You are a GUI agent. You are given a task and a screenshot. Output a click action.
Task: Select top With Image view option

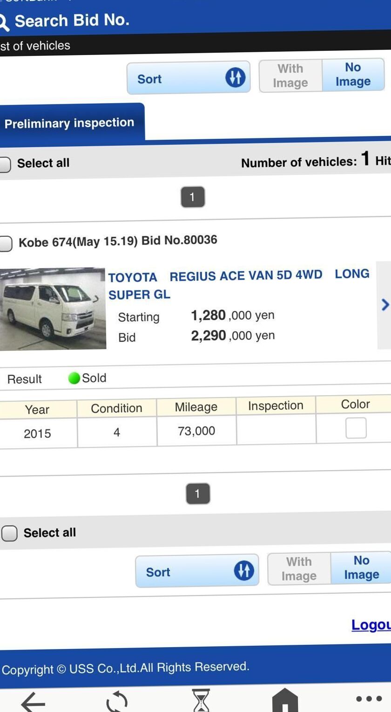(290, 75)
